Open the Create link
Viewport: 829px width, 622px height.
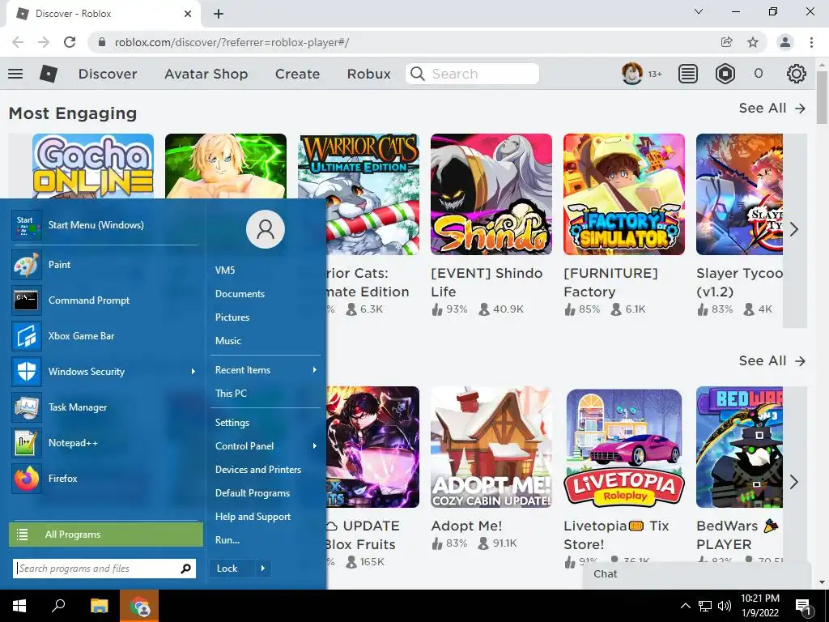(x=297, y=74)
